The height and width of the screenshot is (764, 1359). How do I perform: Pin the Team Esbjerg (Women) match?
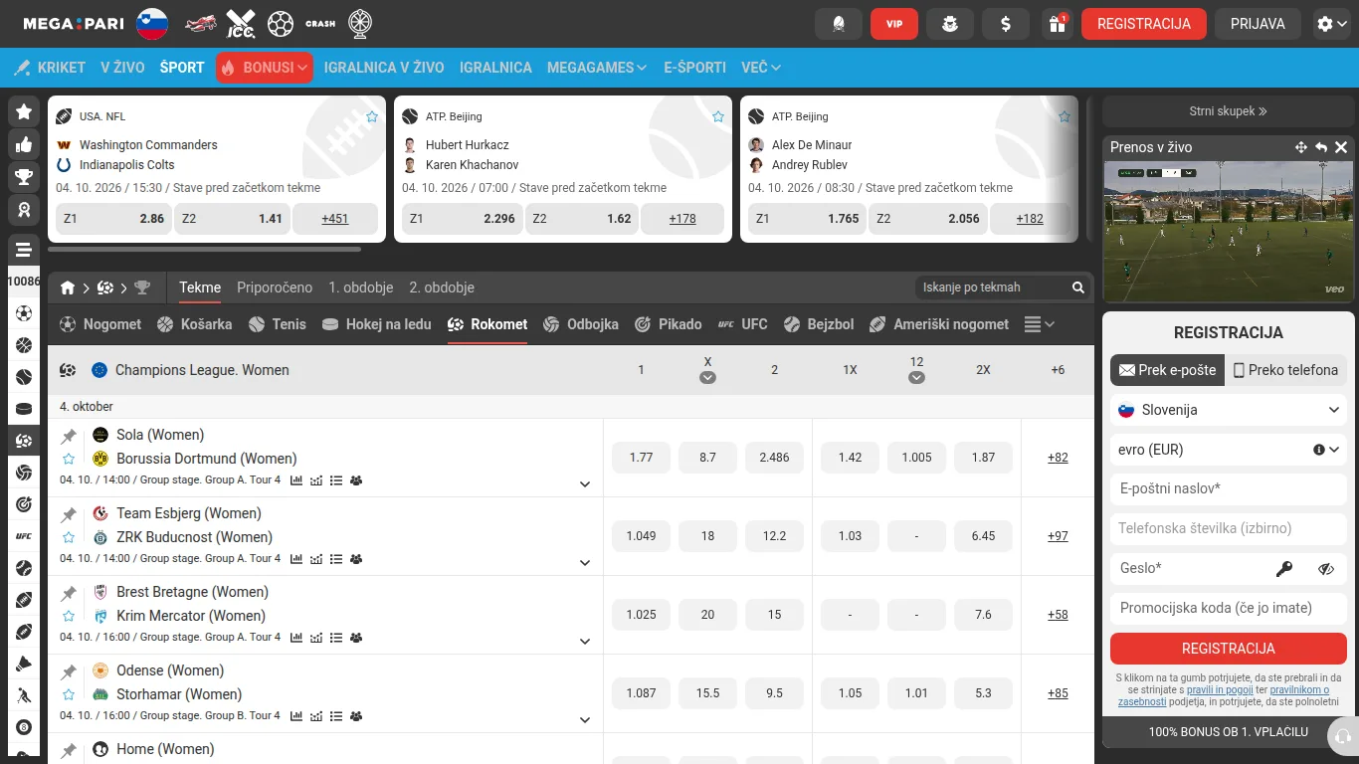coord(69,514)
